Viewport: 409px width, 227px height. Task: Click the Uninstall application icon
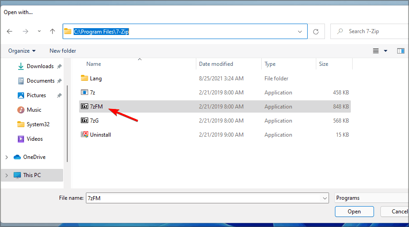click(x=85, y=135)
